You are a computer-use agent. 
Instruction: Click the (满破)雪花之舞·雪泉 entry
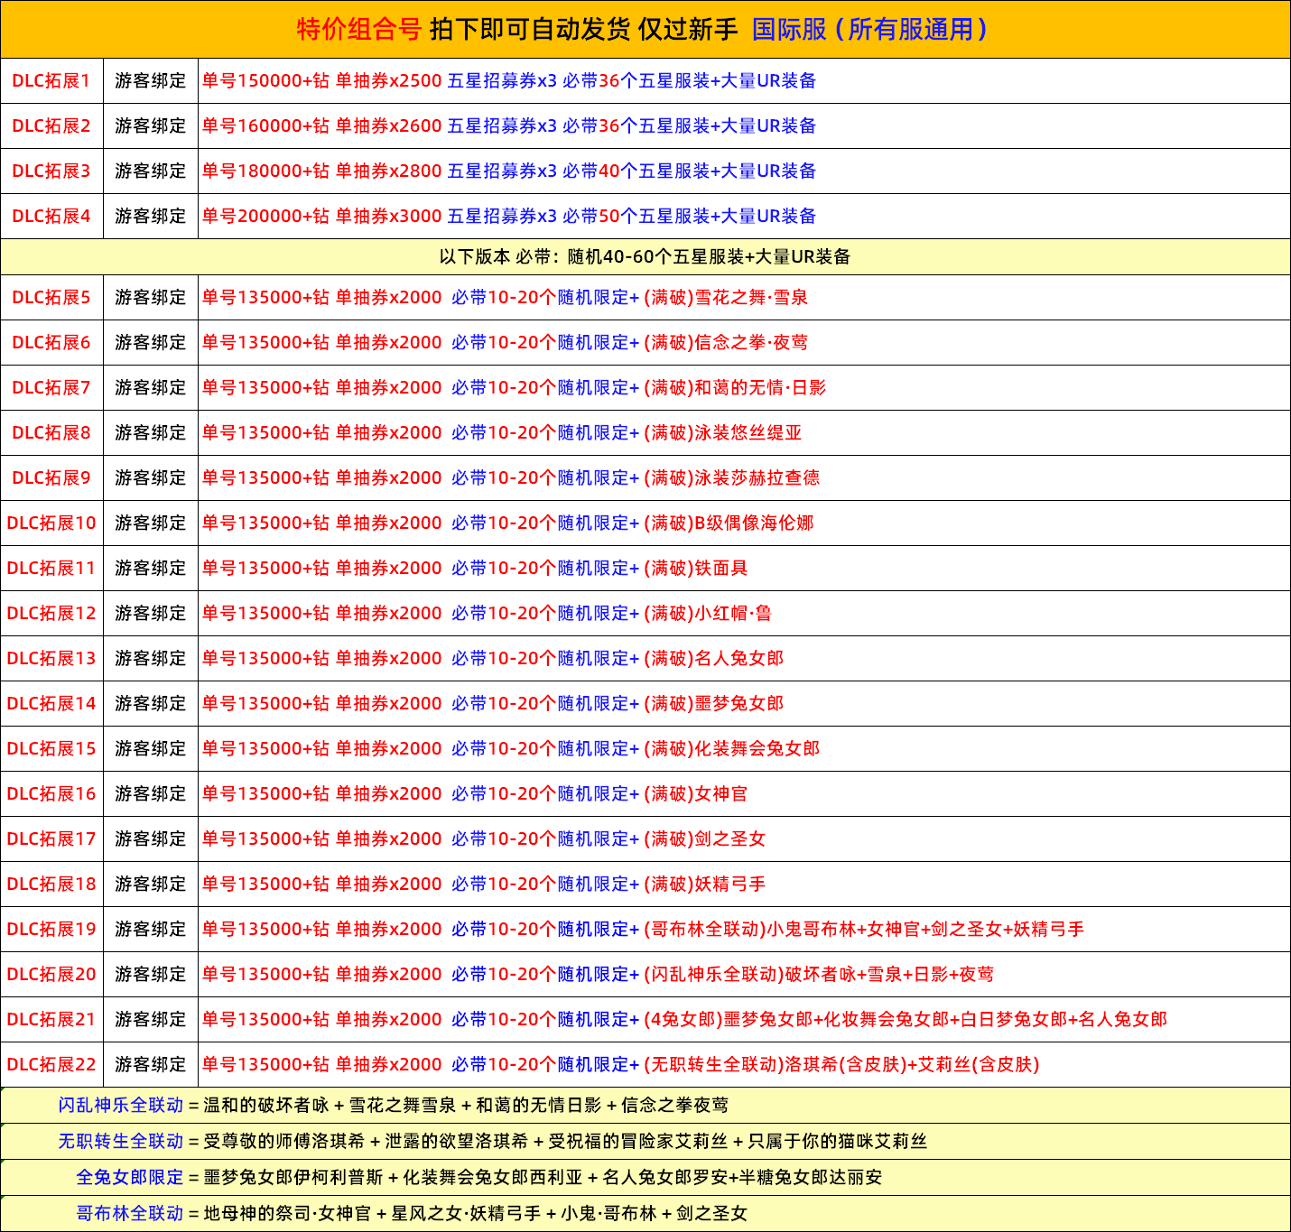[x=726, y=298]
